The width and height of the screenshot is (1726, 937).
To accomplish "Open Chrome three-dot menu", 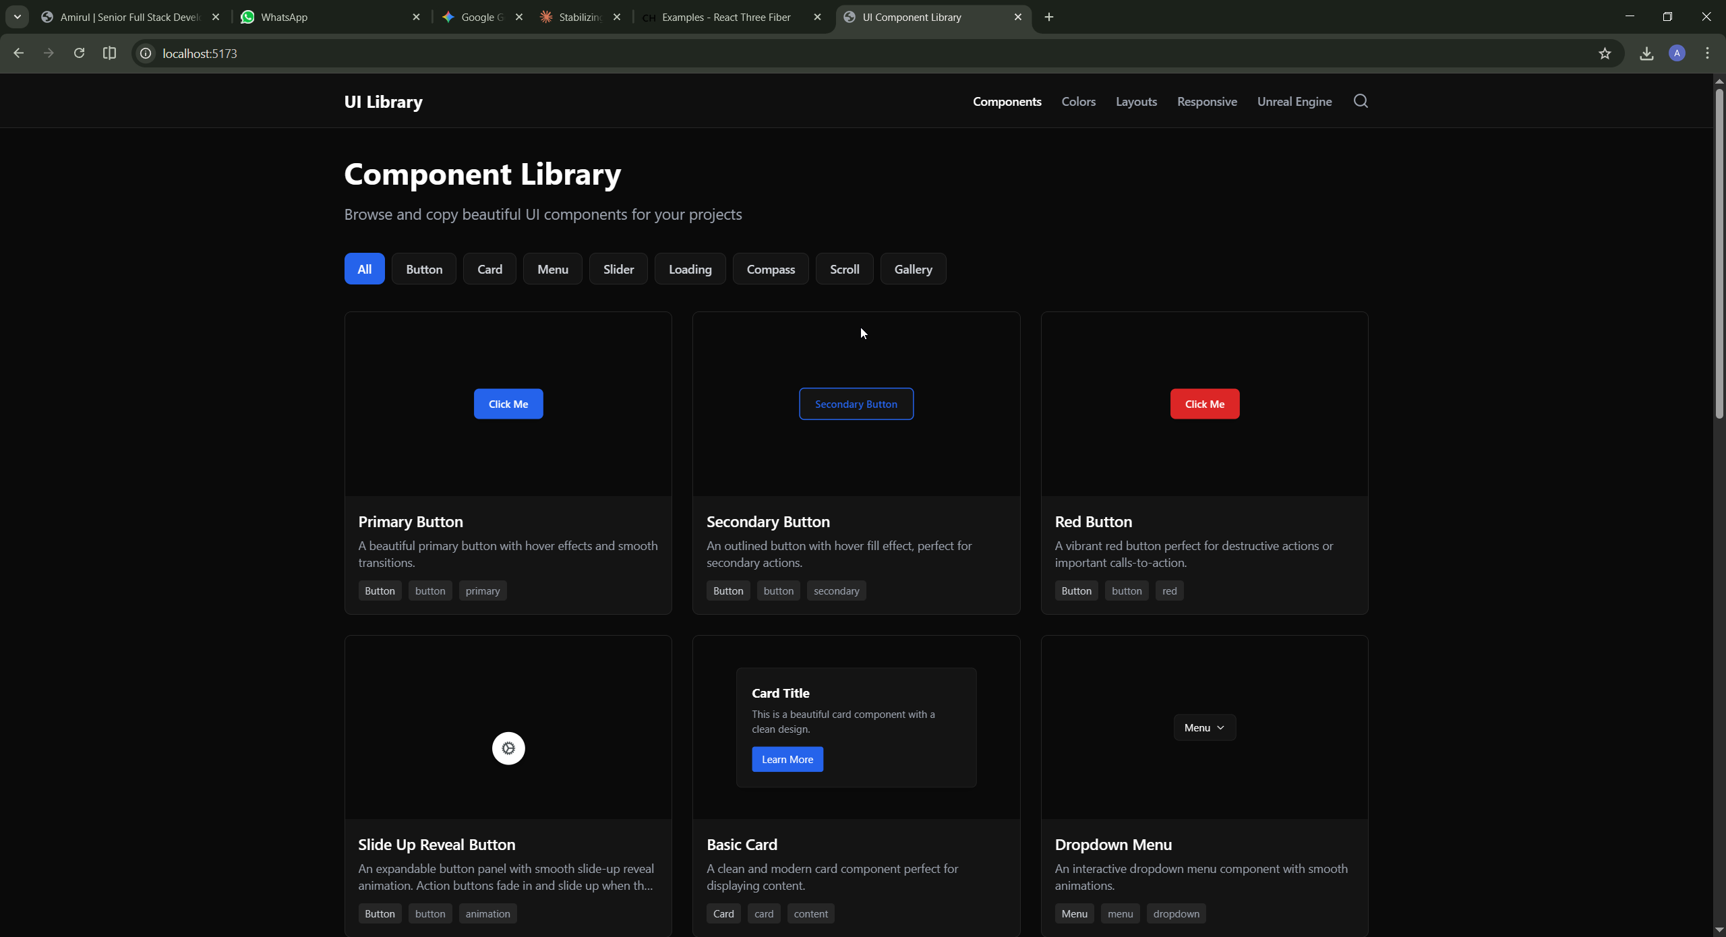I will (x=1708, y=53).
